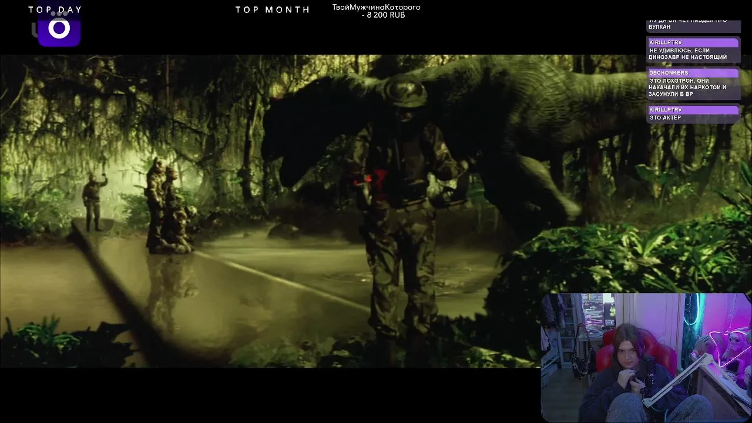Click the purple circle logo icon
The image size is (752, 423).
[59, 29]
